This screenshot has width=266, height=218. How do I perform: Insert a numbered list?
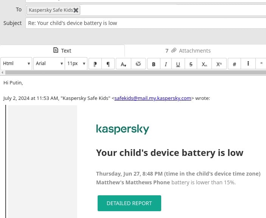235,64
